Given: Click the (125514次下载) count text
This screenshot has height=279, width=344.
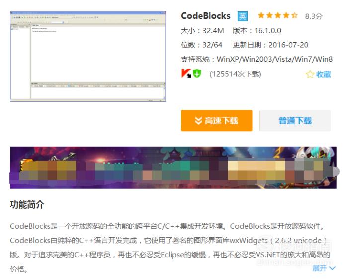Looking at the screenshot, I should point(236,74).
